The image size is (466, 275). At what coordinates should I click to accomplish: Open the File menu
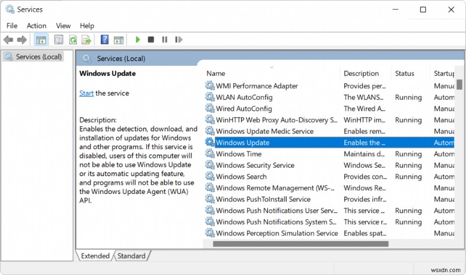[12, 26]
